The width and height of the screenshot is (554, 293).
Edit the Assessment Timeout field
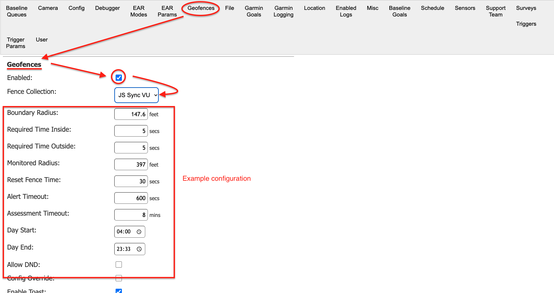pos(131,215)
